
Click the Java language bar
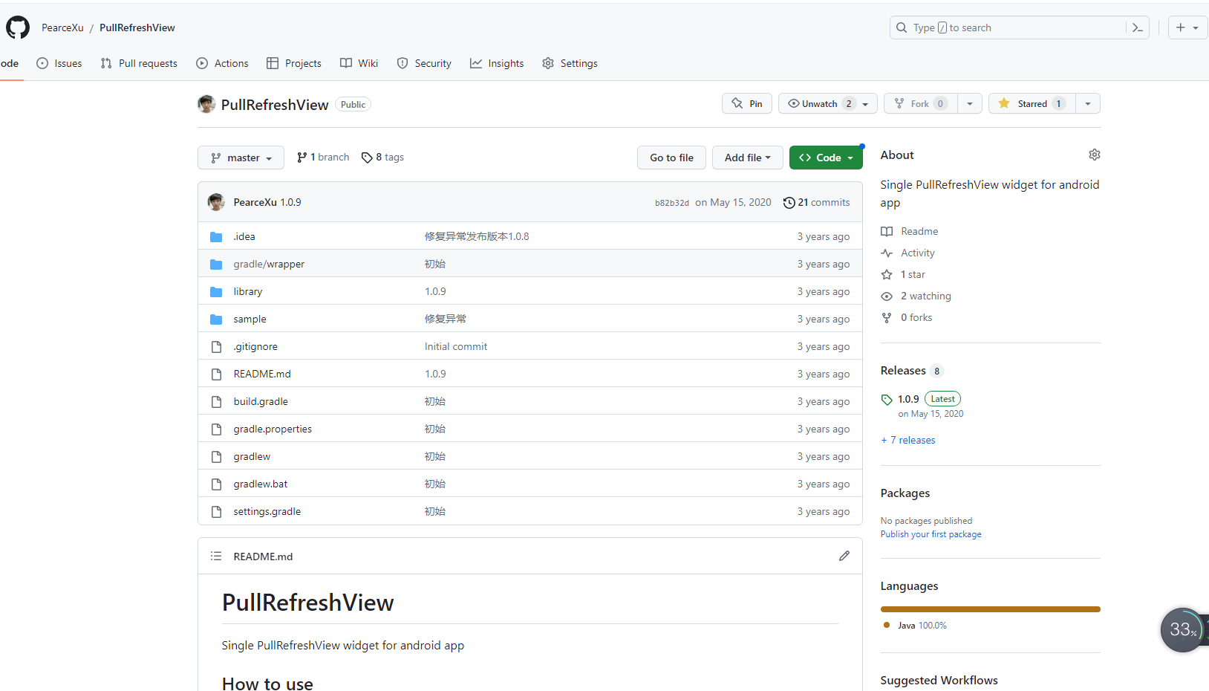point(991,609)
